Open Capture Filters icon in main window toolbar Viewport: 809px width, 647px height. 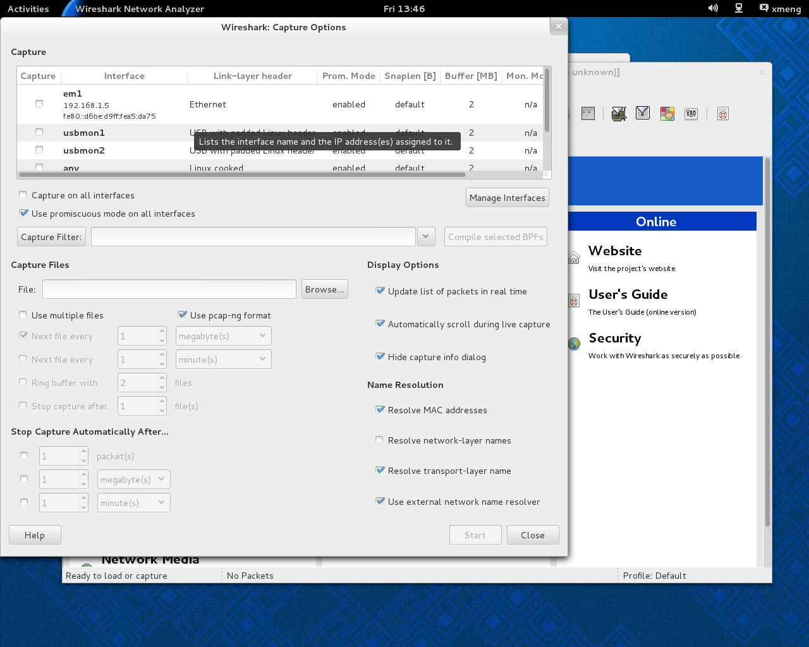click(x=619, y=114)
